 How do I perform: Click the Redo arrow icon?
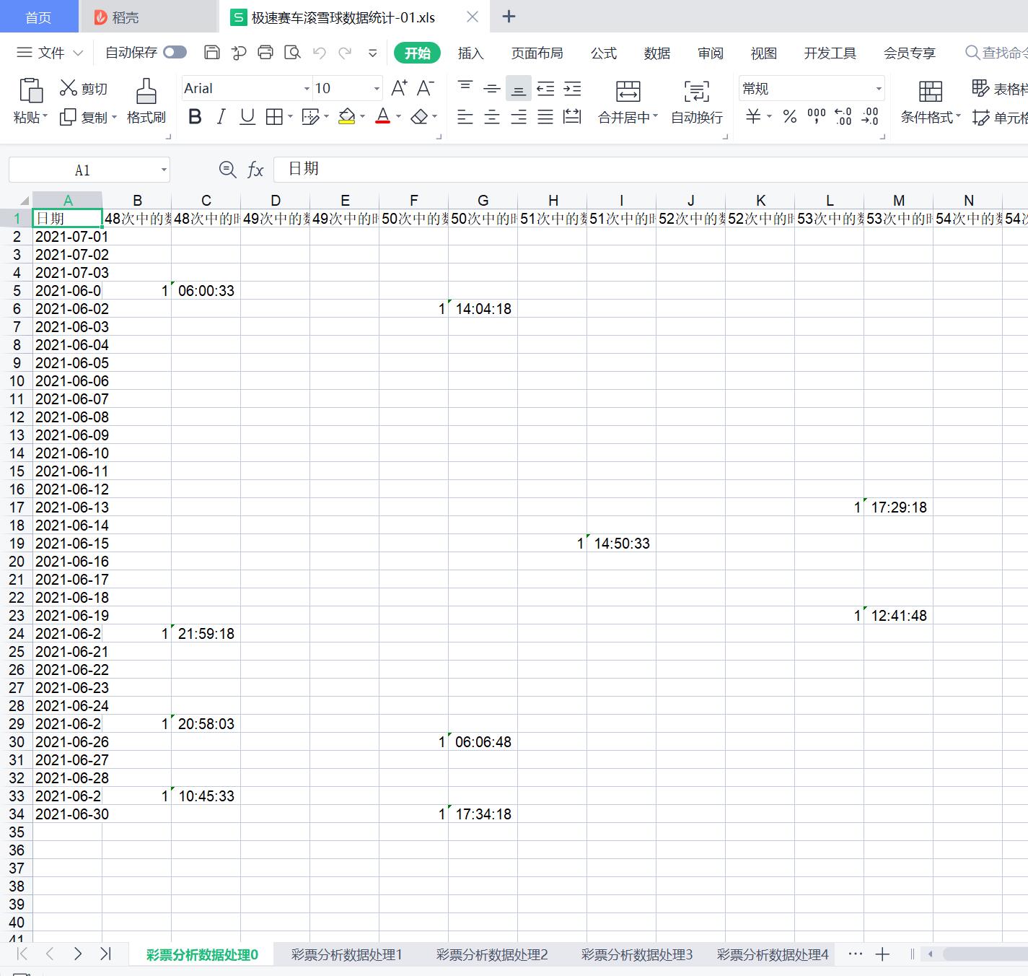[x=346, y=52]
